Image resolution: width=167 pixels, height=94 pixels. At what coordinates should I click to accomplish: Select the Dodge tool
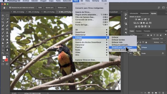[x=7, y=43]
